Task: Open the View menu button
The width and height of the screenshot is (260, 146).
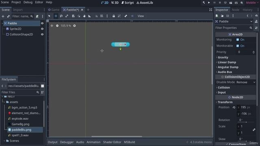Action: (x=141, y=16)
